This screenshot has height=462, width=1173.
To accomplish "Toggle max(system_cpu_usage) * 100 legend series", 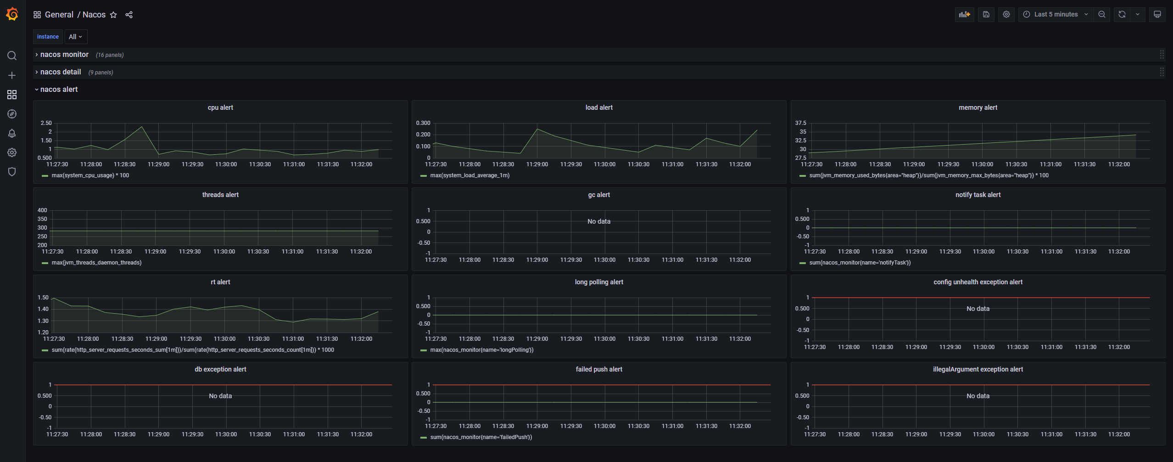I will pyautogui.click(x=90, y=175).
